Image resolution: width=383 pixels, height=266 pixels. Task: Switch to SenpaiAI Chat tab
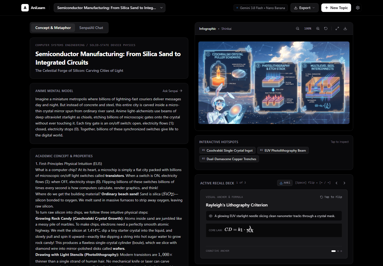pos(91,28)
